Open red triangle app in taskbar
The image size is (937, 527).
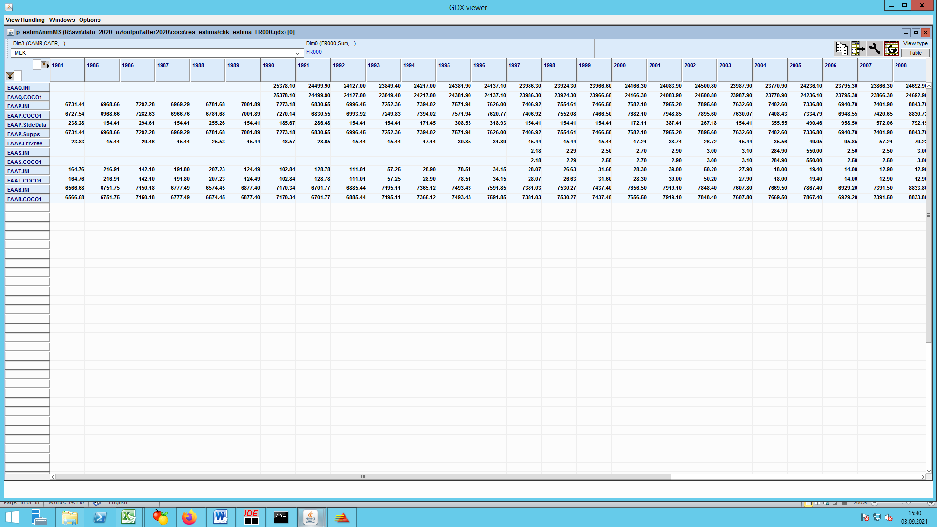click(x=342, y=517)
